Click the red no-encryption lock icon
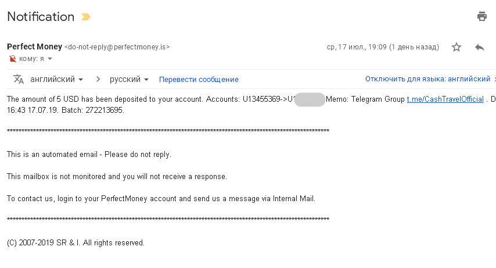This screenshot has width=496, height=268. 12,59
